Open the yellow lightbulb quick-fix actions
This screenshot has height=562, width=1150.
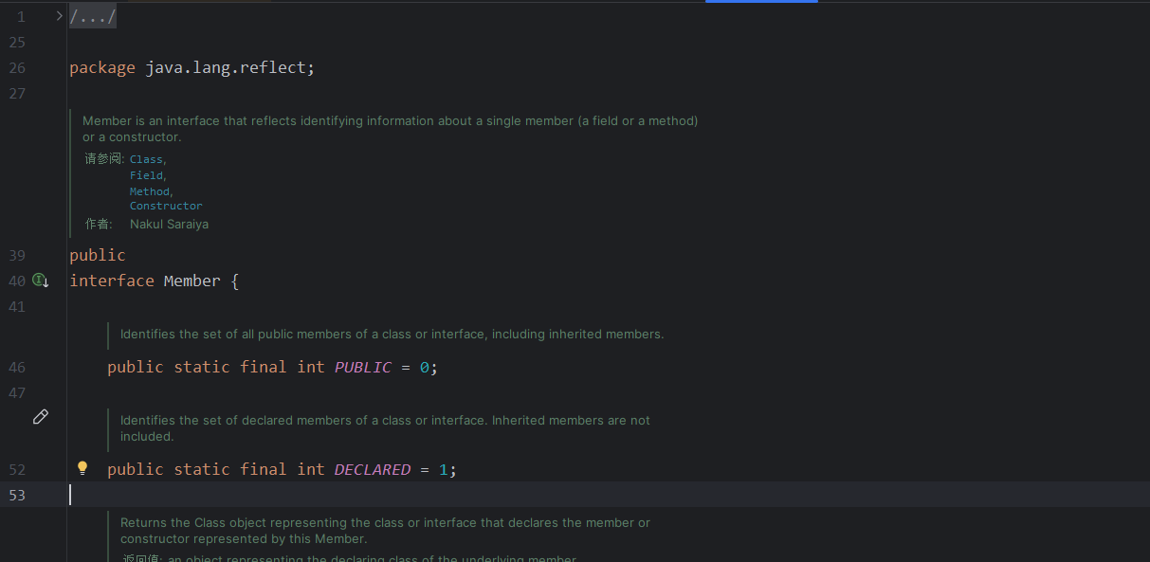(x=82, y=468)
